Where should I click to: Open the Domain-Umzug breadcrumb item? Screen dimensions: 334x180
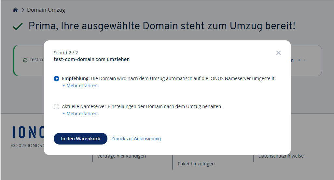(46, 10)
